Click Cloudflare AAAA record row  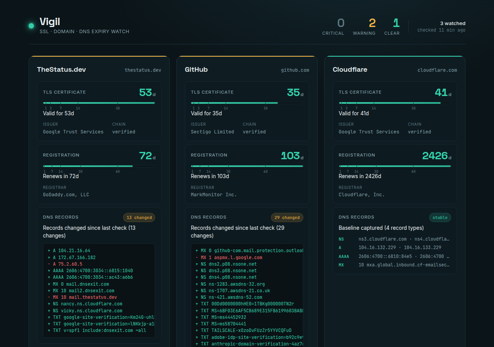tap(394, 256)
